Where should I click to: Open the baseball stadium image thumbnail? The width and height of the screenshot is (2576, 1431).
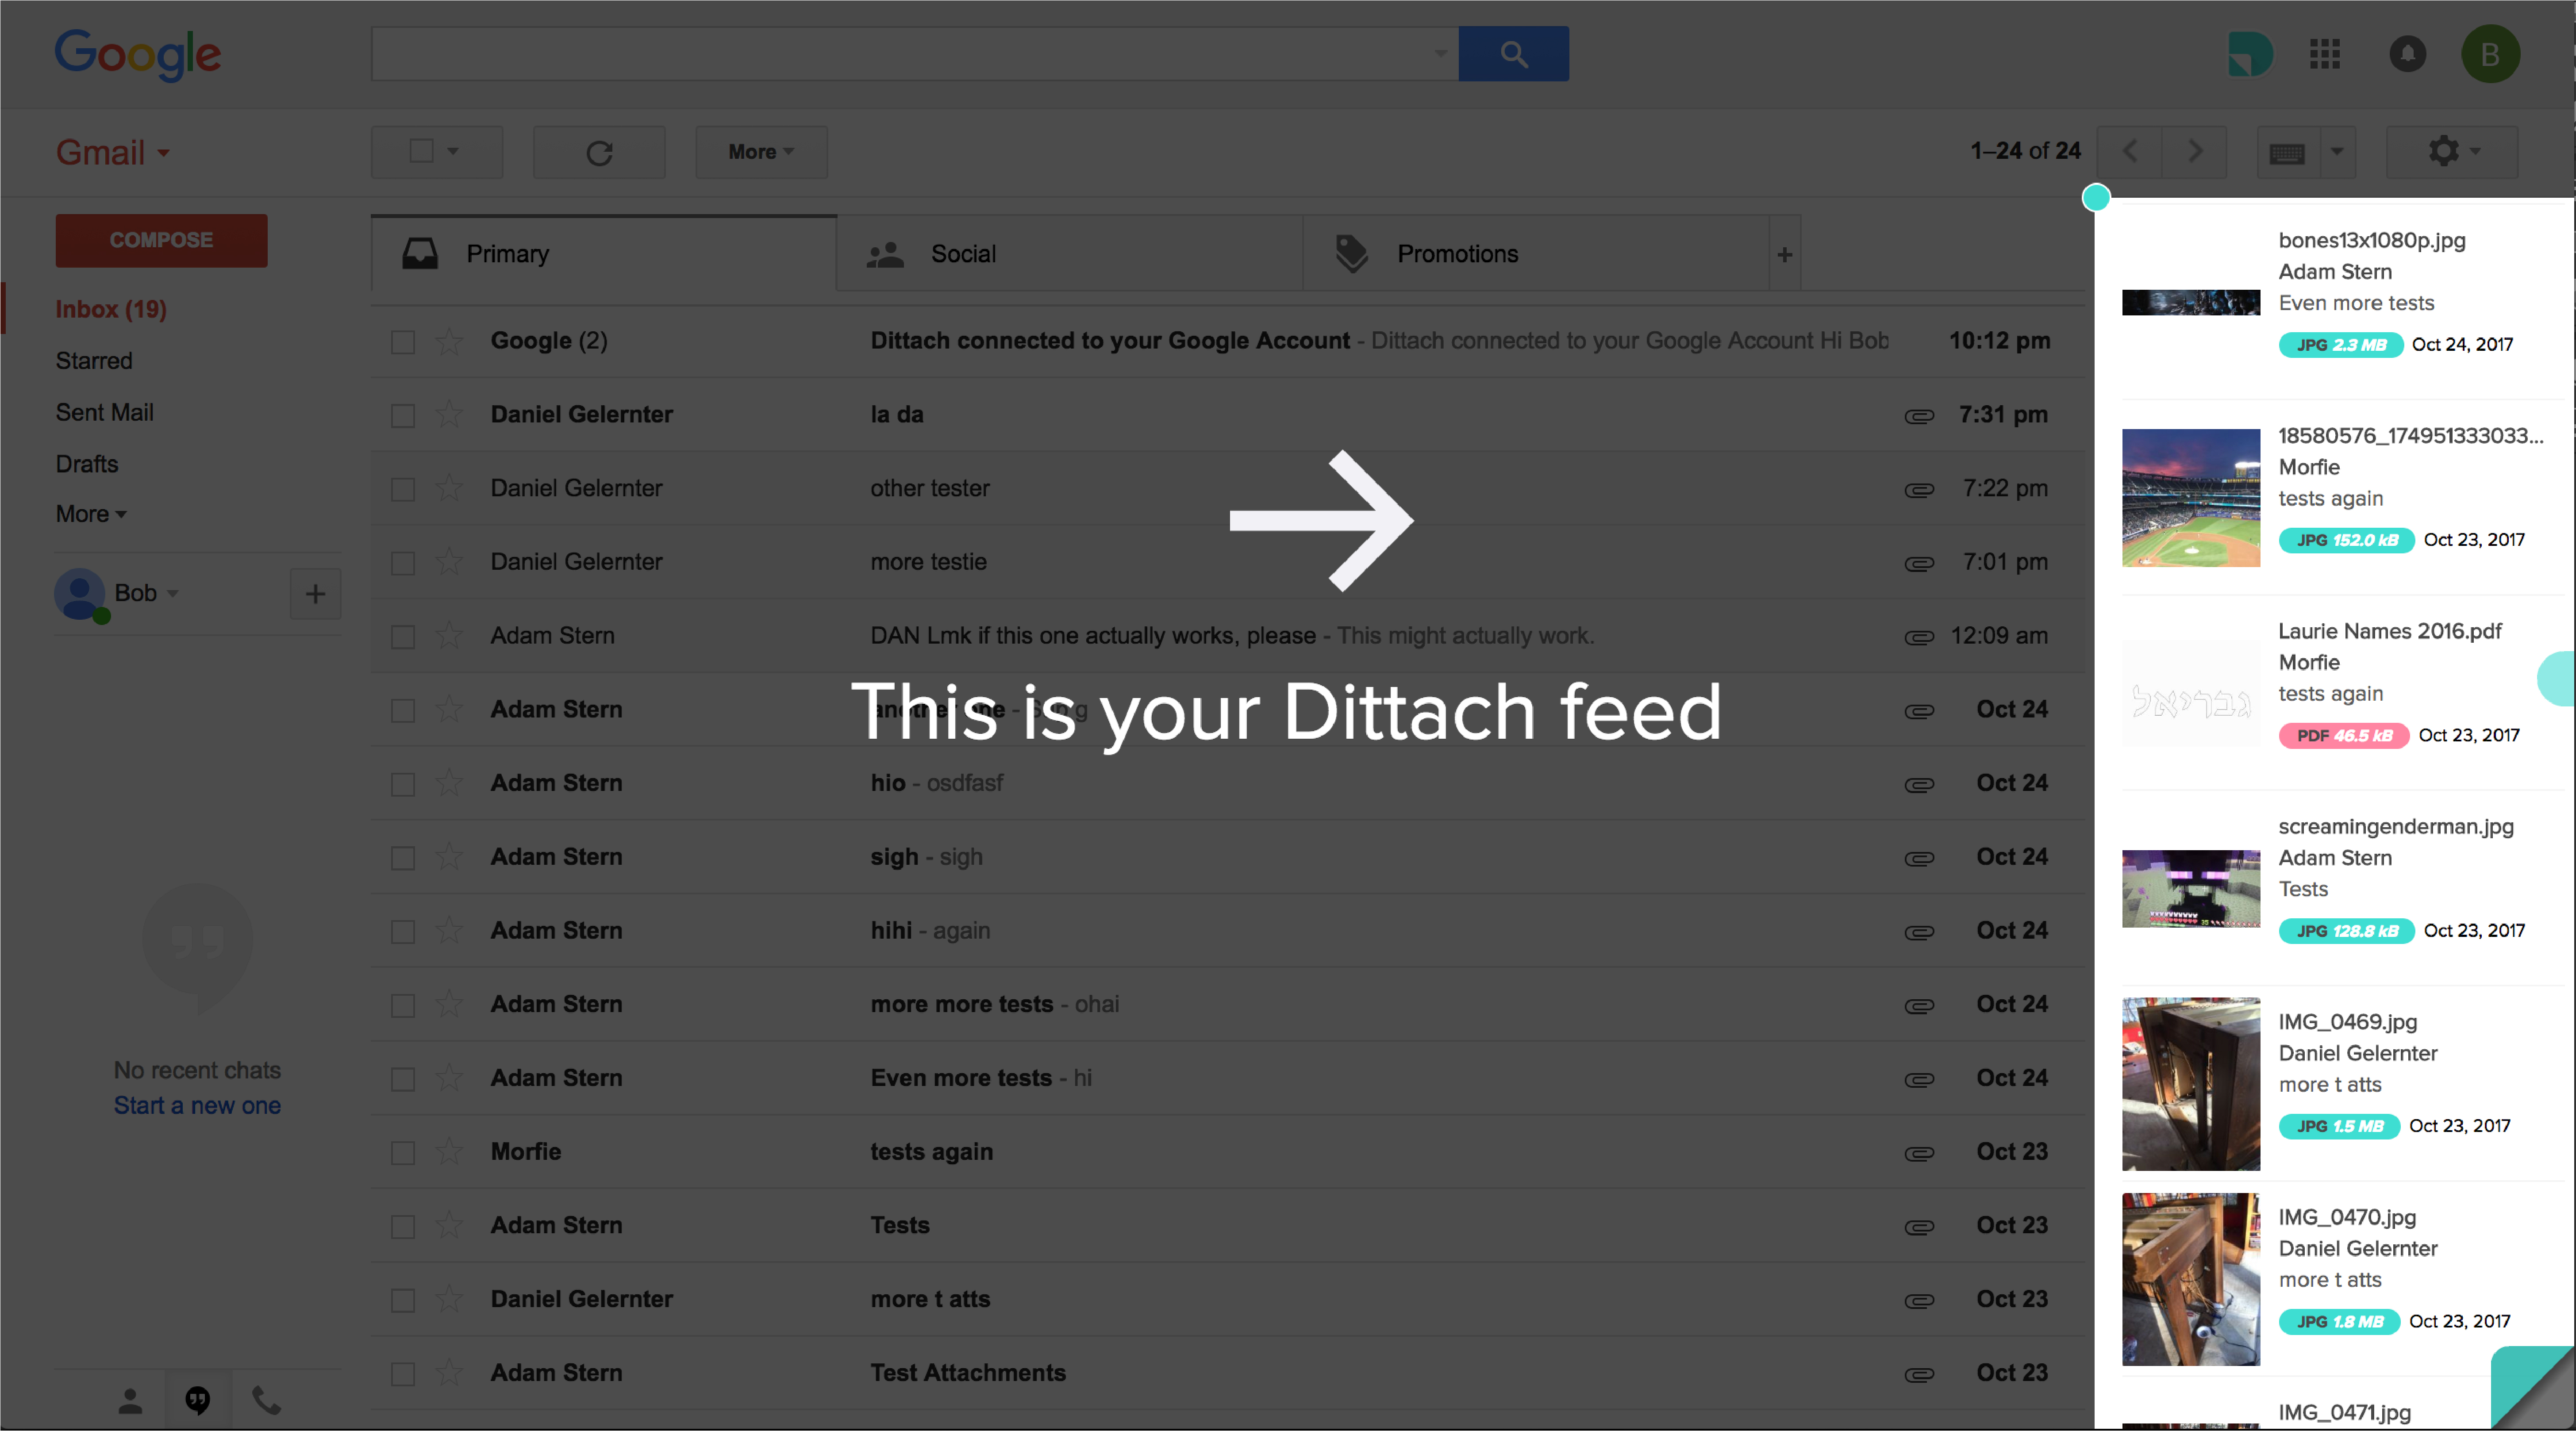(x=2191, y=498)
